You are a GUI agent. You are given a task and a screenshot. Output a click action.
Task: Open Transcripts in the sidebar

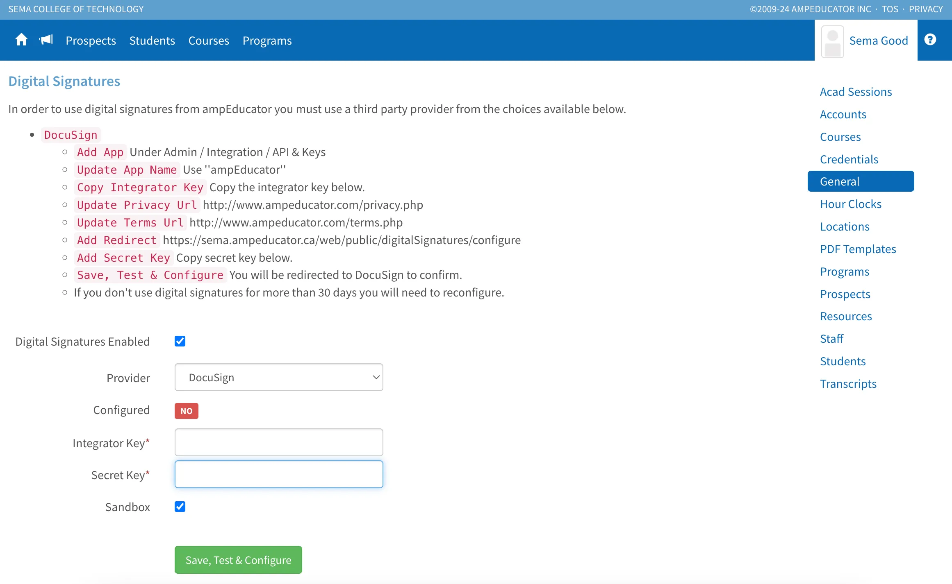pos(848,384)
